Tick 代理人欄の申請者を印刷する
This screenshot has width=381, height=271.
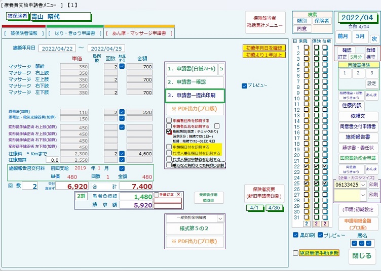tap(169, 159)
